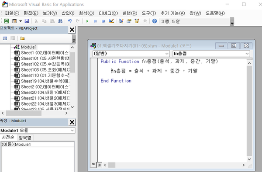Open Properties Window toolbar icon

pyautogui.click(x=129, y=21)
